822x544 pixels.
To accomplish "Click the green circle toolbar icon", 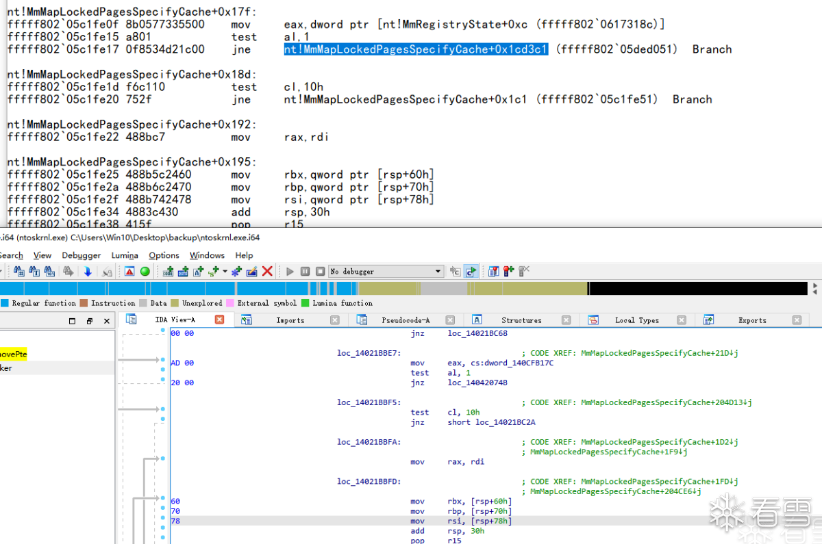I will pyautogui.click(x=145, y=271).
